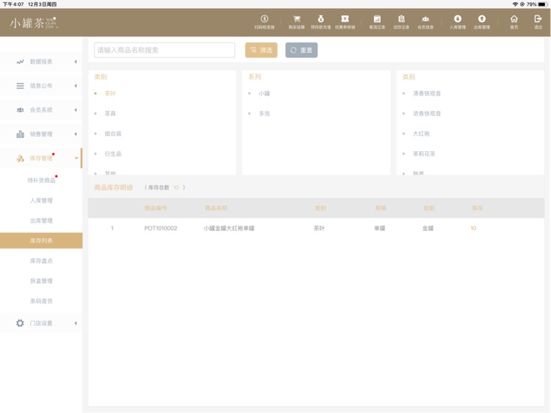Click the 销售管理 bar chart icon
Image resolution: width=551 pixels, height=413 pixels.
[x=20, y=134]
